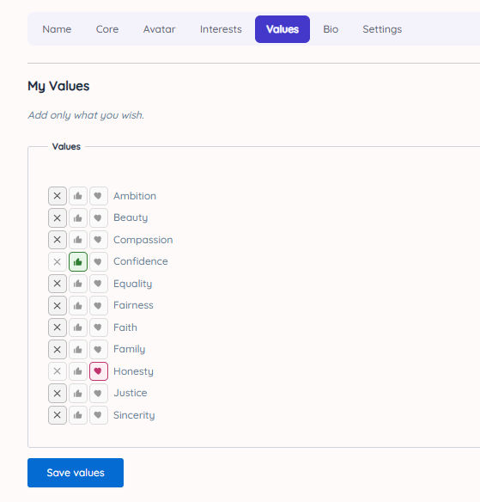
Task: Love Faith with heart icon
Action: point(98,328)
